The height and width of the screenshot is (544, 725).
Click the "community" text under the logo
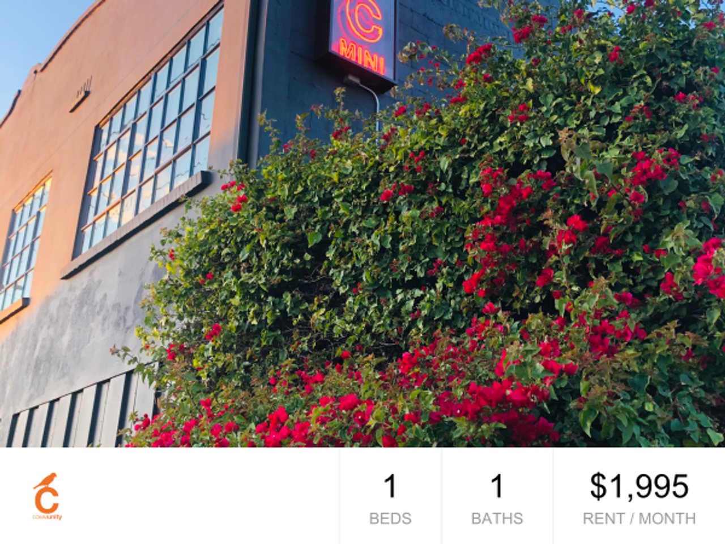tap(47, 517)
